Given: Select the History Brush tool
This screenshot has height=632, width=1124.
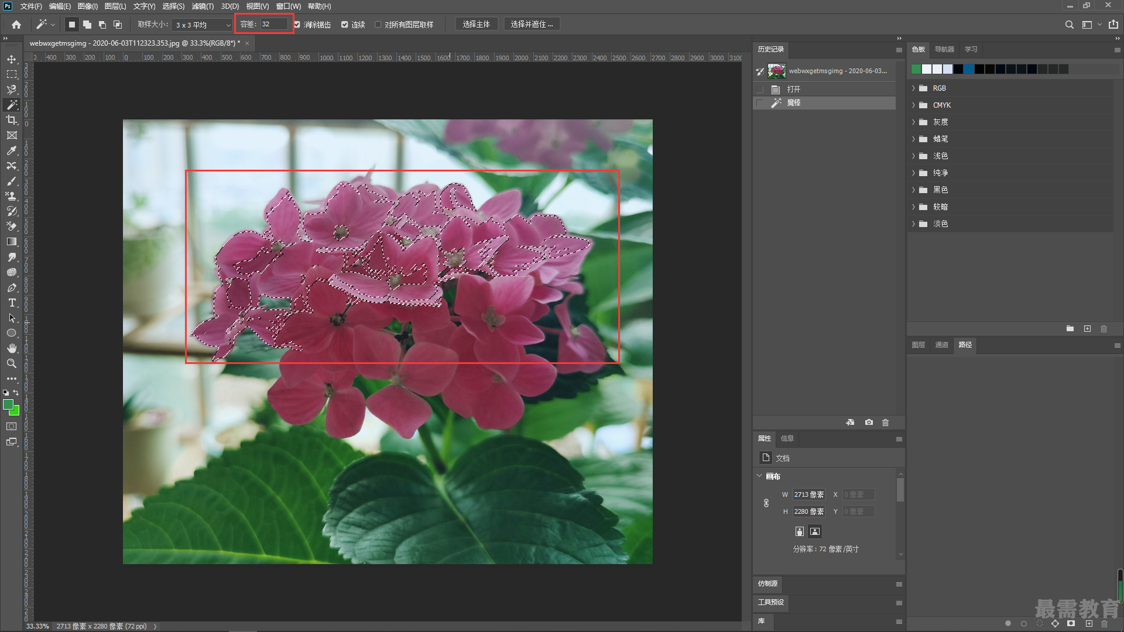Looking at the screenshot, I should coord(12,211).
